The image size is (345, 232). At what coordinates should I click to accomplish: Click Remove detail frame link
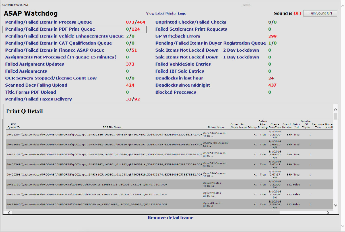pos(170,218)
